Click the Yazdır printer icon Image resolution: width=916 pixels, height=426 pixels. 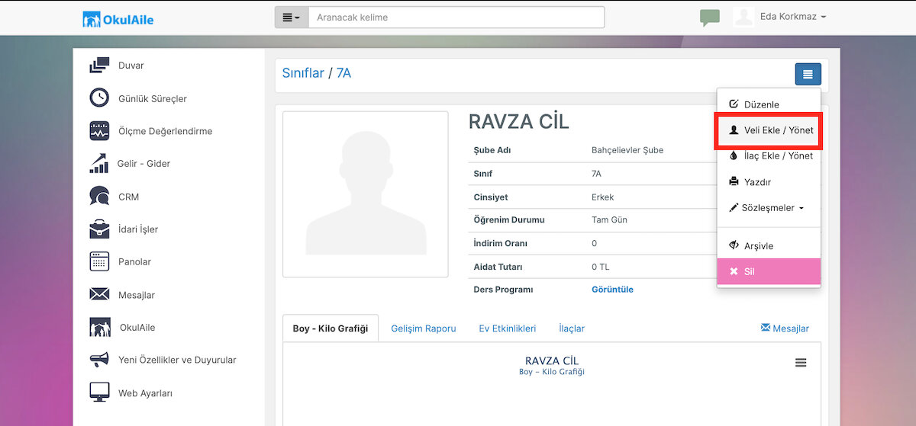[x=734, y=182]
